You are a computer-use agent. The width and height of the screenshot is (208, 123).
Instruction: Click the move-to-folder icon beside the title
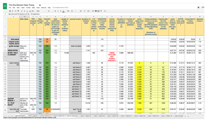[40, 5]
